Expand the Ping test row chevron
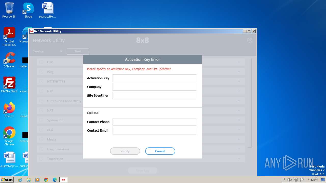The image size is (326, 183). tap(239, 72)
